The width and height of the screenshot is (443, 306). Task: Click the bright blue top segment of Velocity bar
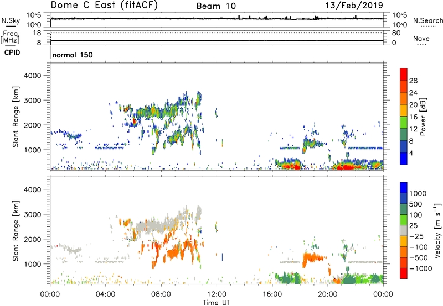[x=404, y=188]
